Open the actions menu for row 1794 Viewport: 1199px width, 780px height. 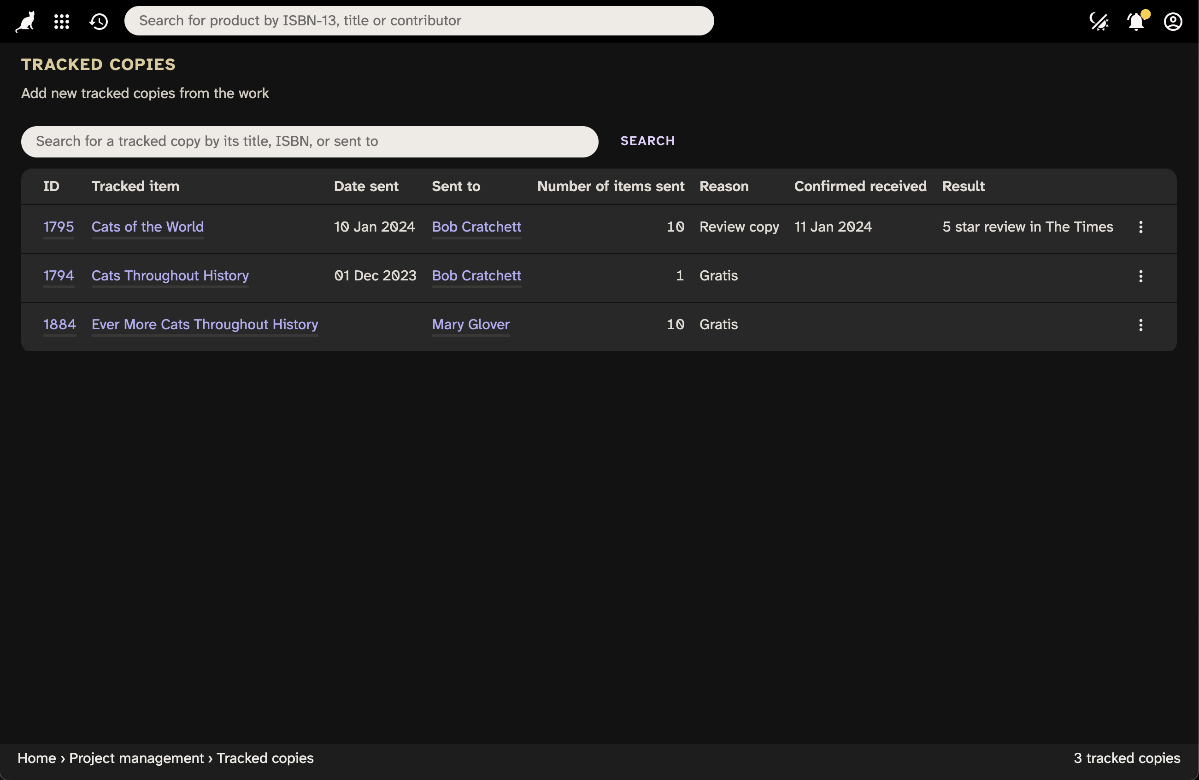(x=1140, y=276)
